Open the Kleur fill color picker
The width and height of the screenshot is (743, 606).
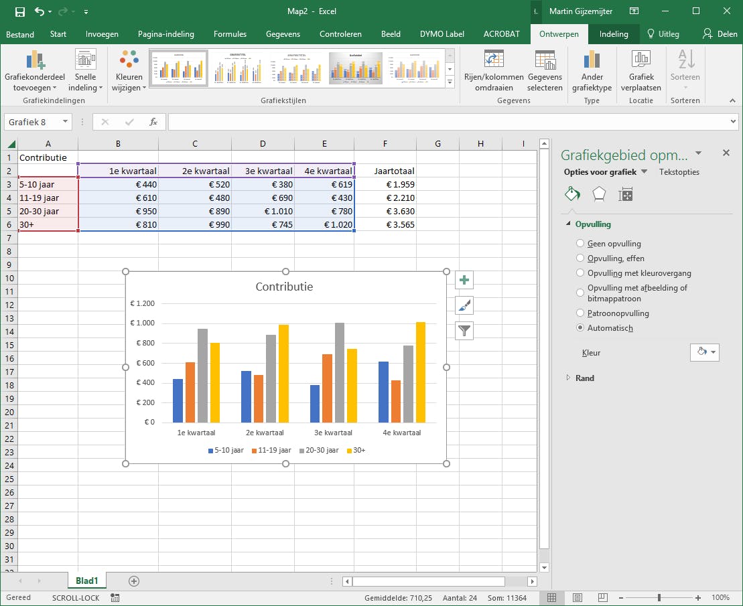tap(705, 352)
